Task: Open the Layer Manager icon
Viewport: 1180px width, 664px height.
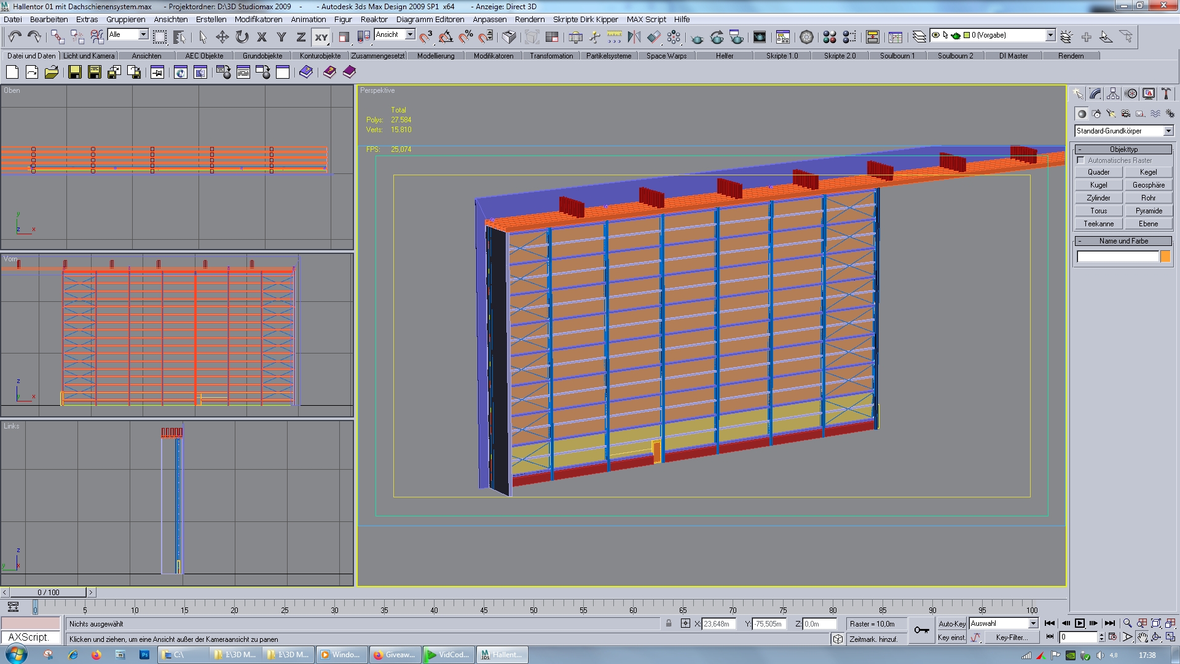Action: click(919, 37)
